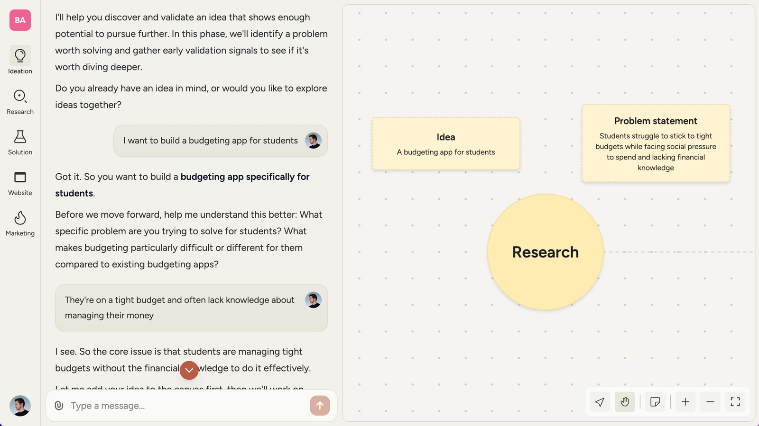Click the Research circle node

(545, 252)
